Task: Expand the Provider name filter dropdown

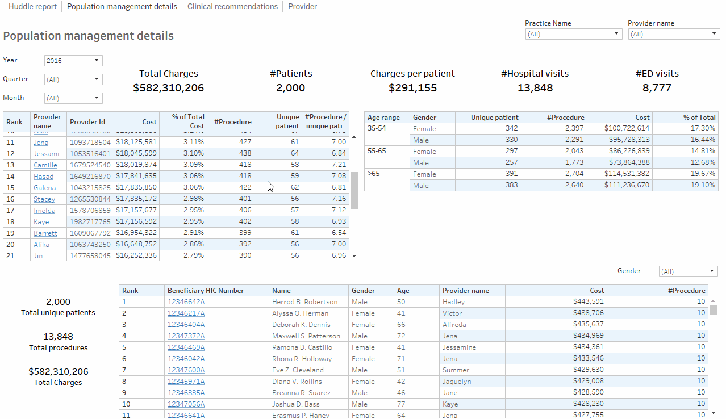Action: pyautogui.click(x=674, y=34)
